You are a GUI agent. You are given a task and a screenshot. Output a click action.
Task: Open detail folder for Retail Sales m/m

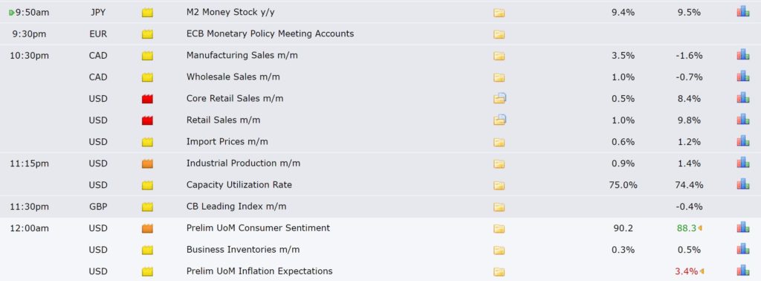coord(499,120)
